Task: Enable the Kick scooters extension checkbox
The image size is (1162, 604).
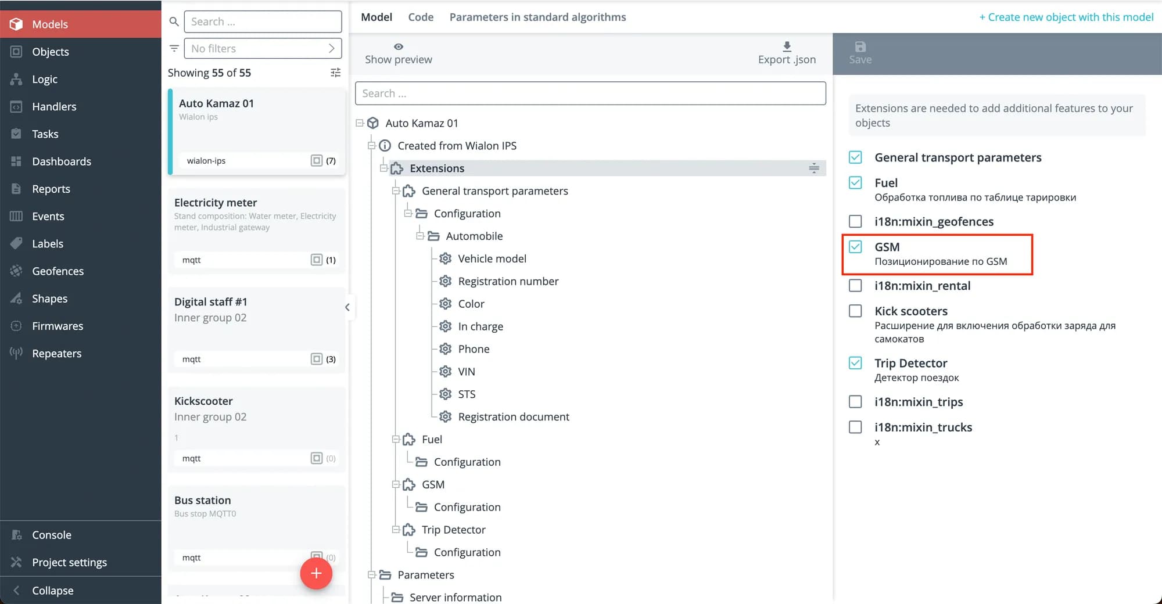Action: pos(855,311)
